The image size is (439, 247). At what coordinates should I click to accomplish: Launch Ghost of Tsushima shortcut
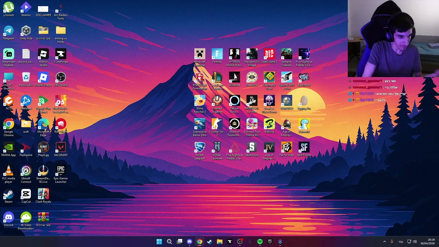click(x=235, y=128)
